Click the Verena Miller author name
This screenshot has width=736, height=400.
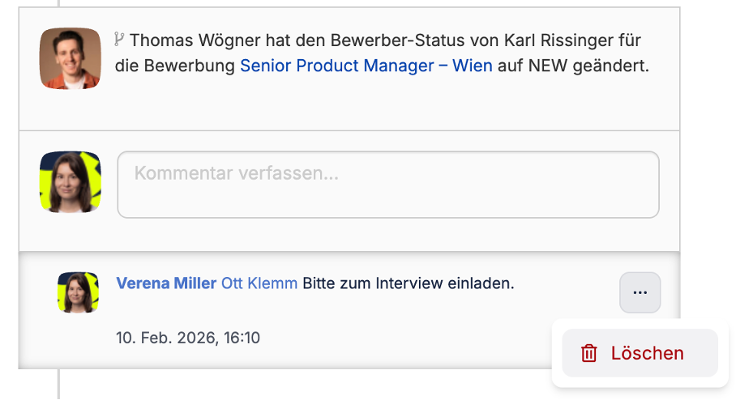click(166, 283)
